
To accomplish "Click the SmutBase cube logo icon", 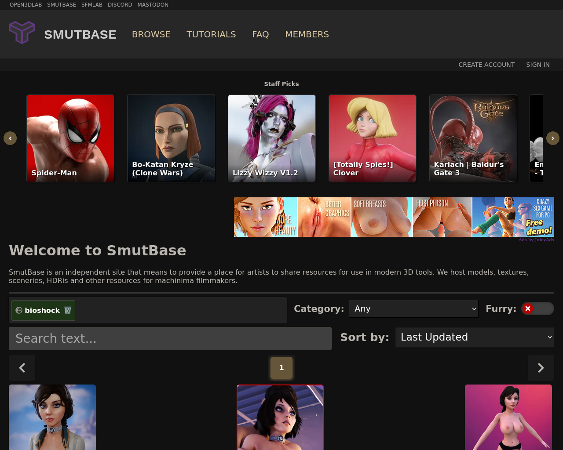I will 22,33.
